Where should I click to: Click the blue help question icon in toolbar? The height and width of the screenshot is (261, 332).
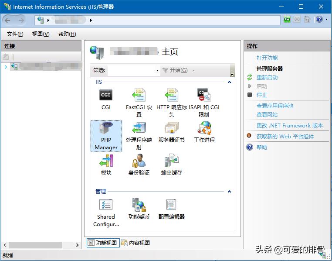[x=319, y=20]
